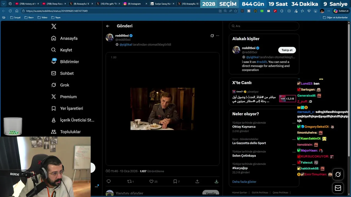Open more options for Selen Çetinkaya trend
Screen dimensions: 351x197
294,152
